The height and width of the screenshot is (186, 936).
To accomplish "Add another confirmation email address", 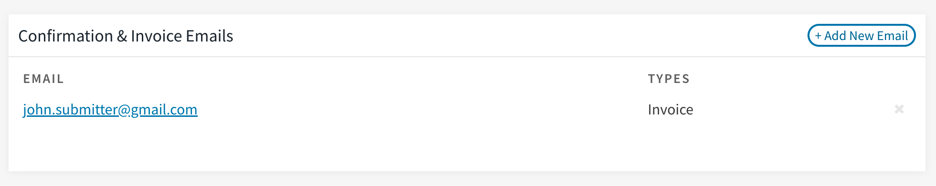I will click(x=862, y=36).
